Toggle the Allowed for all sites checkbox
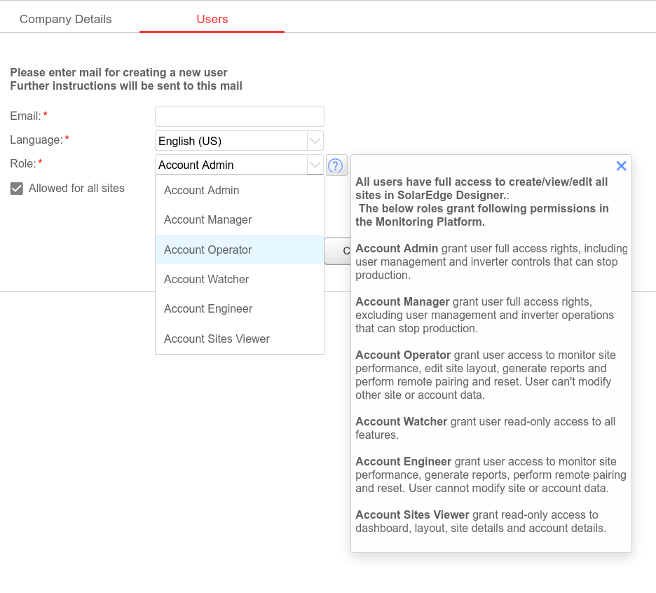This screenshot has height=593, width=656. pos(17,189)
